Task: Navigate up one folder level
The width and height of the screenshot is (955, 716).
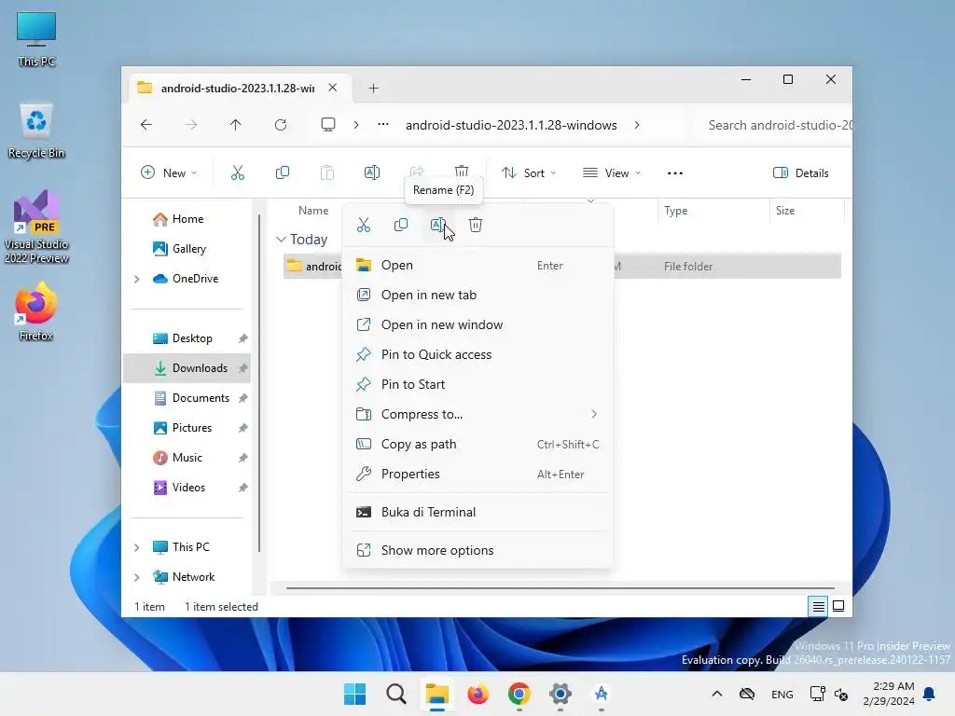Action: tap(236, 125)
